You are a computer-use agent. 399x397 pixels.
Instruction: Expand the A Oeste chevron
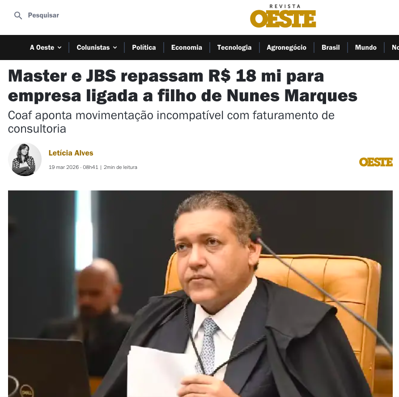click(x=59, y=47)
